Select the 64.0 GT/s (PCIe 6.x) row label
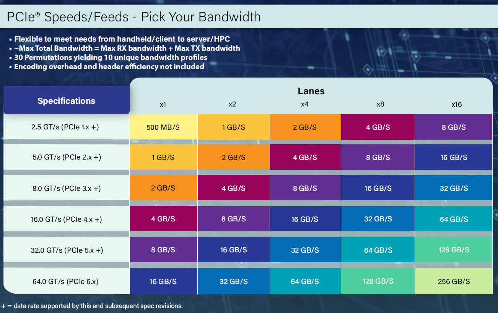Viewport: 498px width, 313px height. [65, 282]
